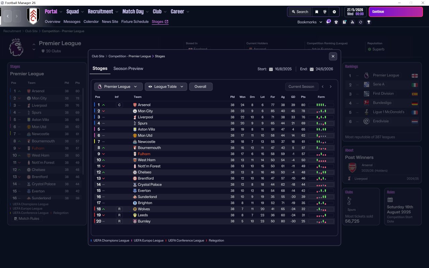This screenshot has width=429, height=268.
Task: Open the speech-bubble icon with the 3 badge
Action: tap(328, 22)
